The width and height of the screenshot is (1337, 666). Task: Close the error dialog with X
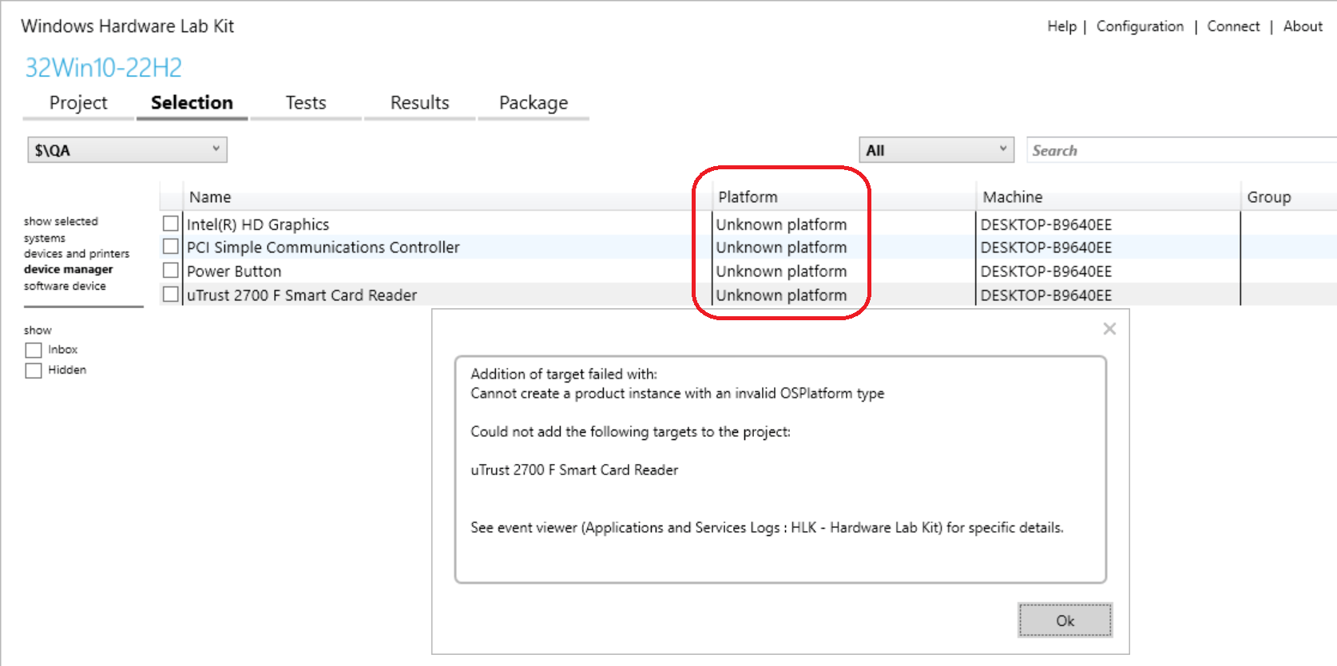click(1109, 329)
